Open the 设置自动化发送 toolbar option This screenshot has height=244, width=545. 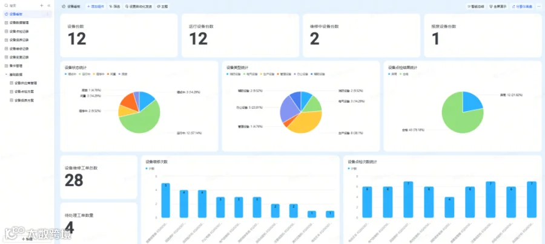pyautogui.click(x=139, y=7)
